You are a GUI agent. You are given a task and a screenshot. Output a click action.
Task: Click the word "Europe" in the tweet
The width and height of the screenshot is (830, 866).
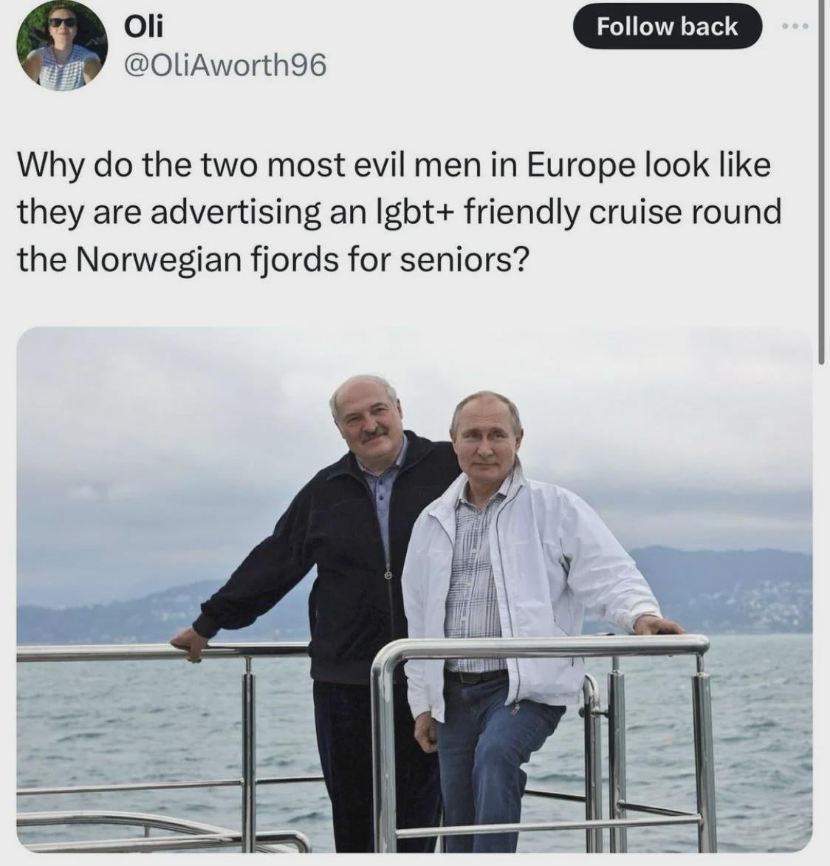(x=580, y=166)
